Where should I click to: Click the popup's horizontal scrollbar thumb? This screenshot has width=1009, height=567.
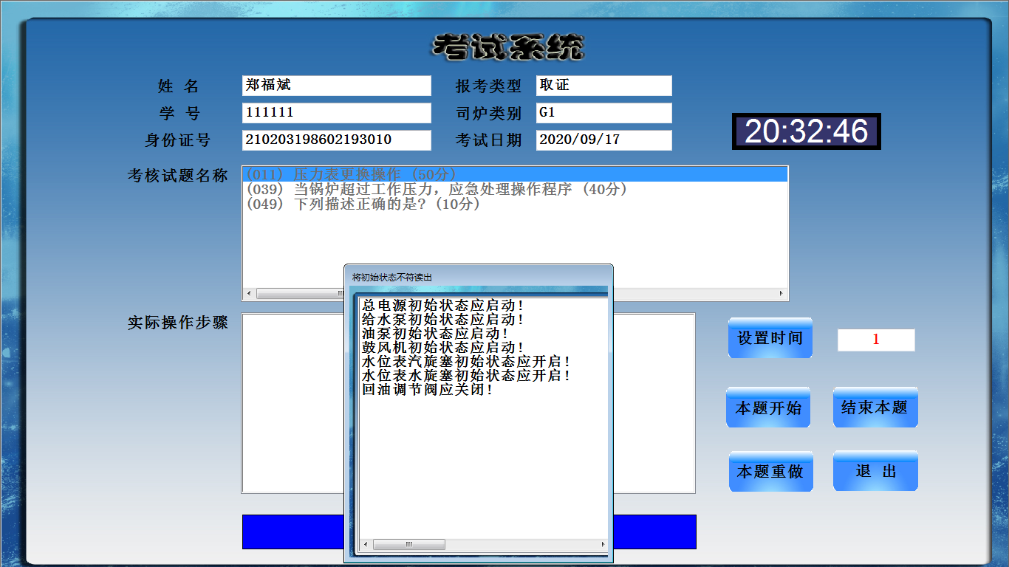[x=408, y=545]
